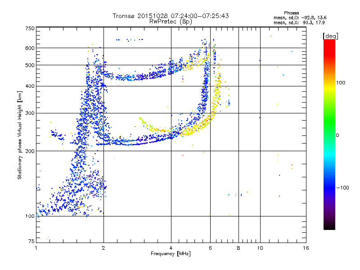
Task: Click the '8' frequency axis tick label
Action: point(238,248)
